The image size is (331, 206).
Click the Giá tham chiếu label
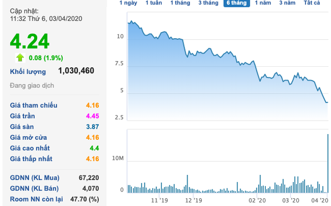(x=34, y=105)
